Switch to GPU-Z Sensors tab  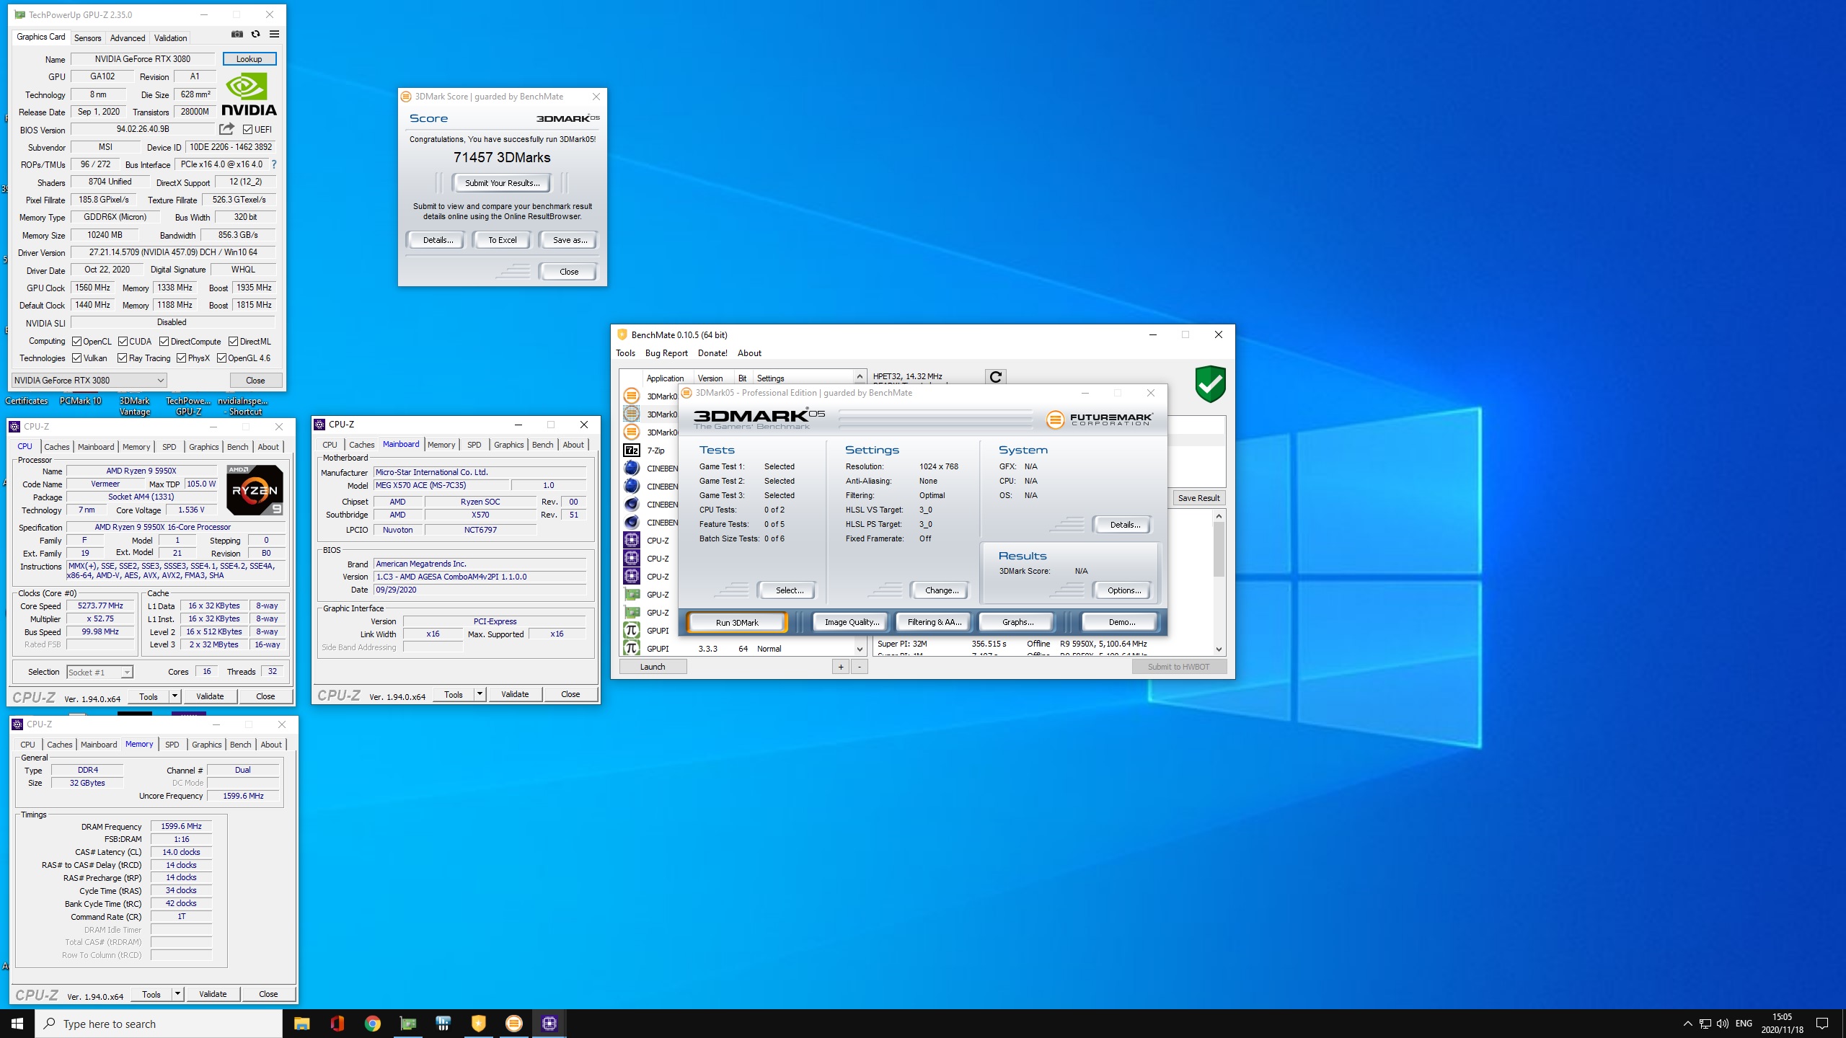pyautogui.click(x=87, y=37)
